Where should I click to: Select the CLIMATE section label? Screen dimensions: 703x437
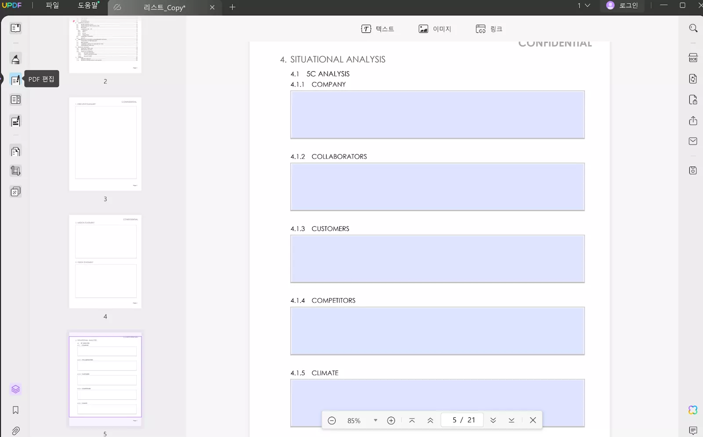[x=325, y=373]
